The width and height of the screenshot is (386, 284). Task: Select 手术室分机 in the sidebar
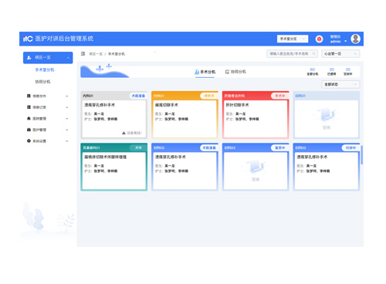[45, 69]
